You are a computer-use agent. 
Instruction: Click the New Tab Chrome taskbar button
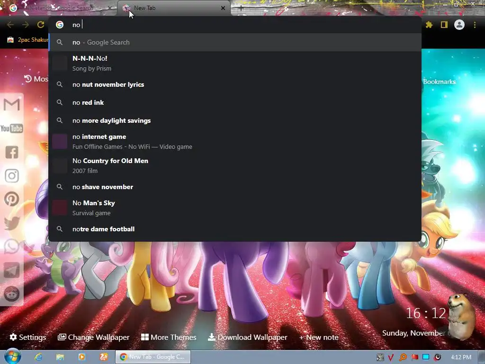[153, 357]
